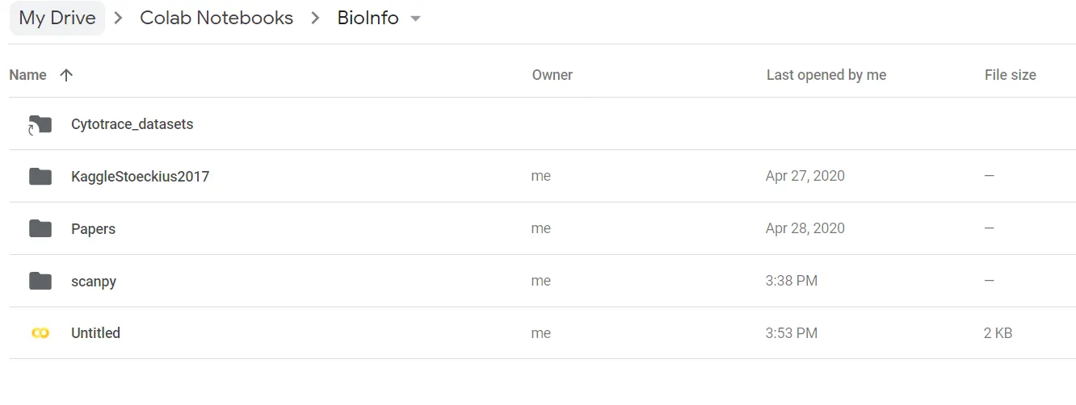The width and height of the screenshot is (1076, 405).
Task: Navigate to Colab Notebooks breadcrumb
Action: click(x=216, y=18)
